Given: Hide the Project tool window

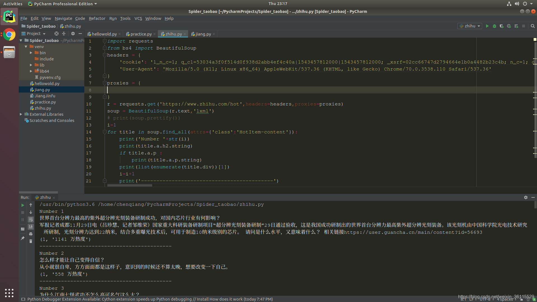Looking at the screenshot, I should (x=80, y=34).
